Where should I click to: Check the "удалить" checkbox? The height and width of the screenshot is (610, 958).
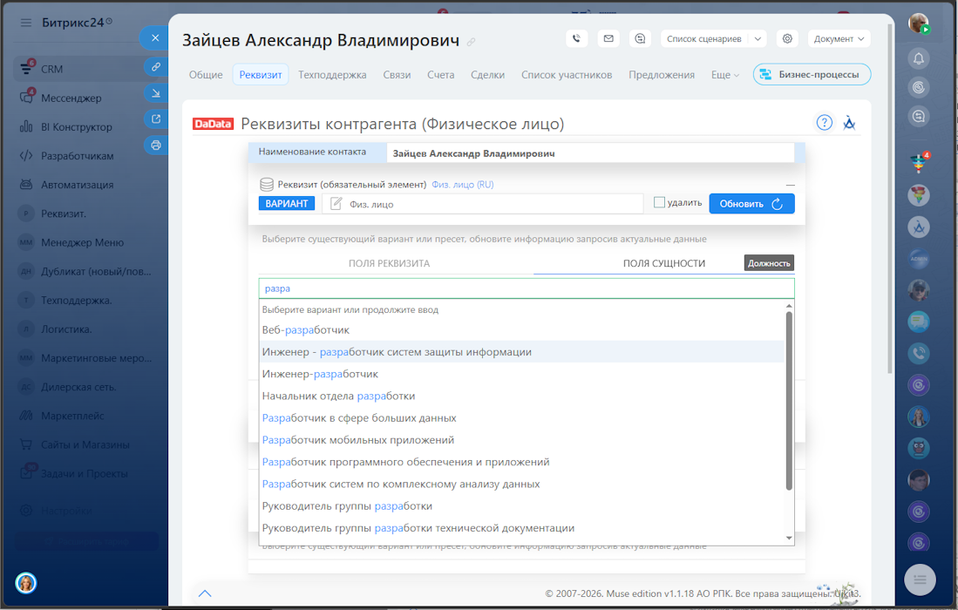(660, 203)
